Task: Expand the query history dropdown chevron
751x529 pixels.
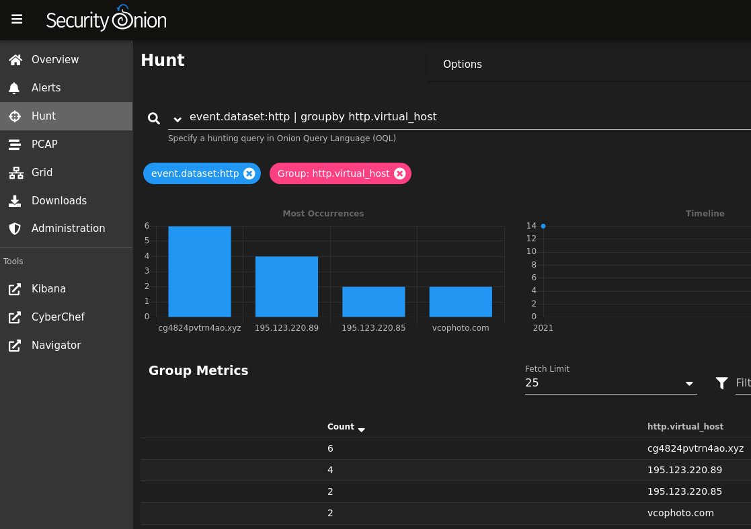Action: [177, 119]
